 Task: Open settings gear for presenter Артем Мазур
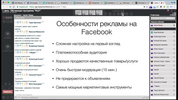(x=174, y=25)
